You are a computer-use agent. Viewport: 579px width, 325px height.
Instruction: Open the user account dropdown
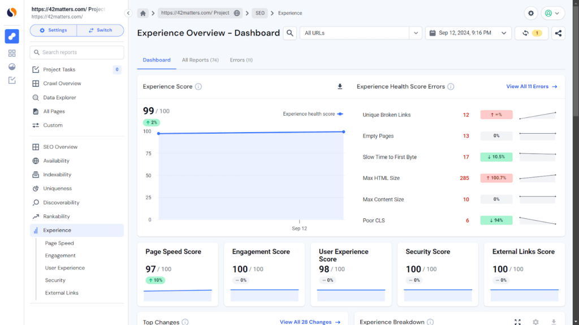(x=552, y=13)
